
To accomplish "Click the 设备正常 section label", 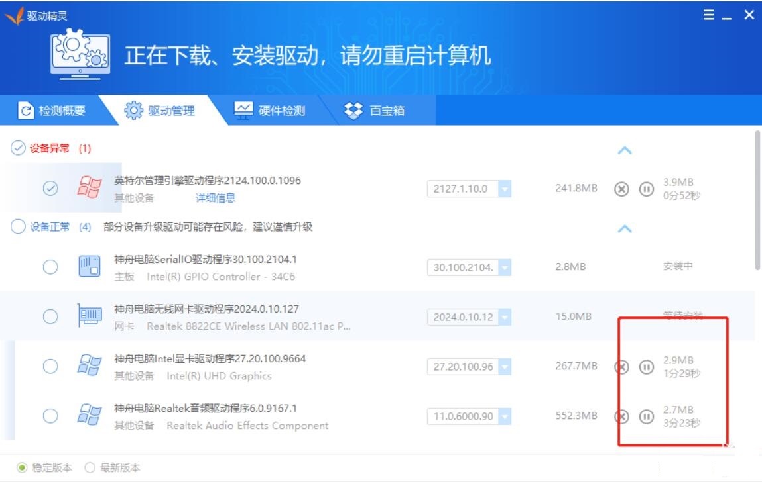I will (50, 227).
